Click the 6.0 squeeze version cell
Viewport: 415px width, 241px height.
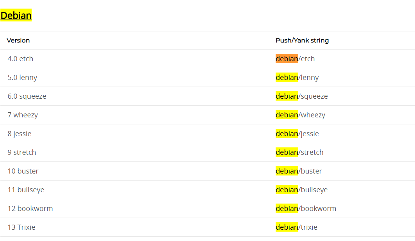click(x=27, y=96)
